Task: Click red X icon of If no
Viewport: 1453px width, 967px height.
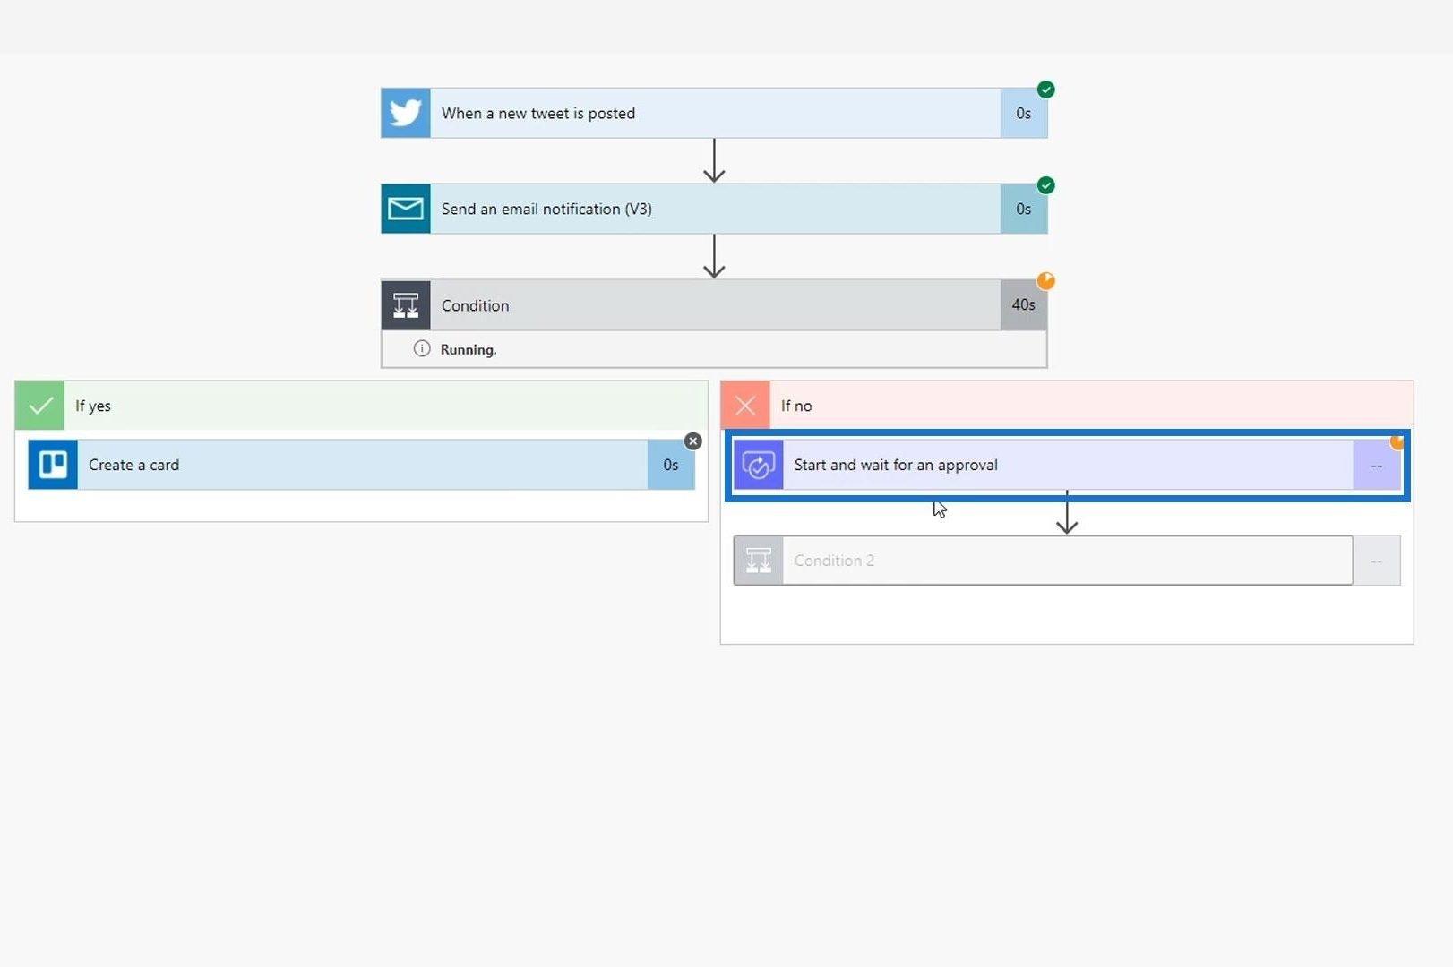Action: click(745, 406)
